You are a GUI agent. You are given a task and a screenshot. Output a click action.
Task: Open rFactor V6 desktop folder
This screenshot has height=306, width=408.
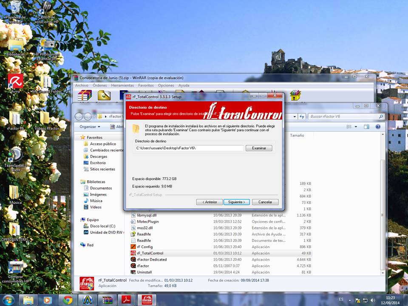tap(15, 120)
